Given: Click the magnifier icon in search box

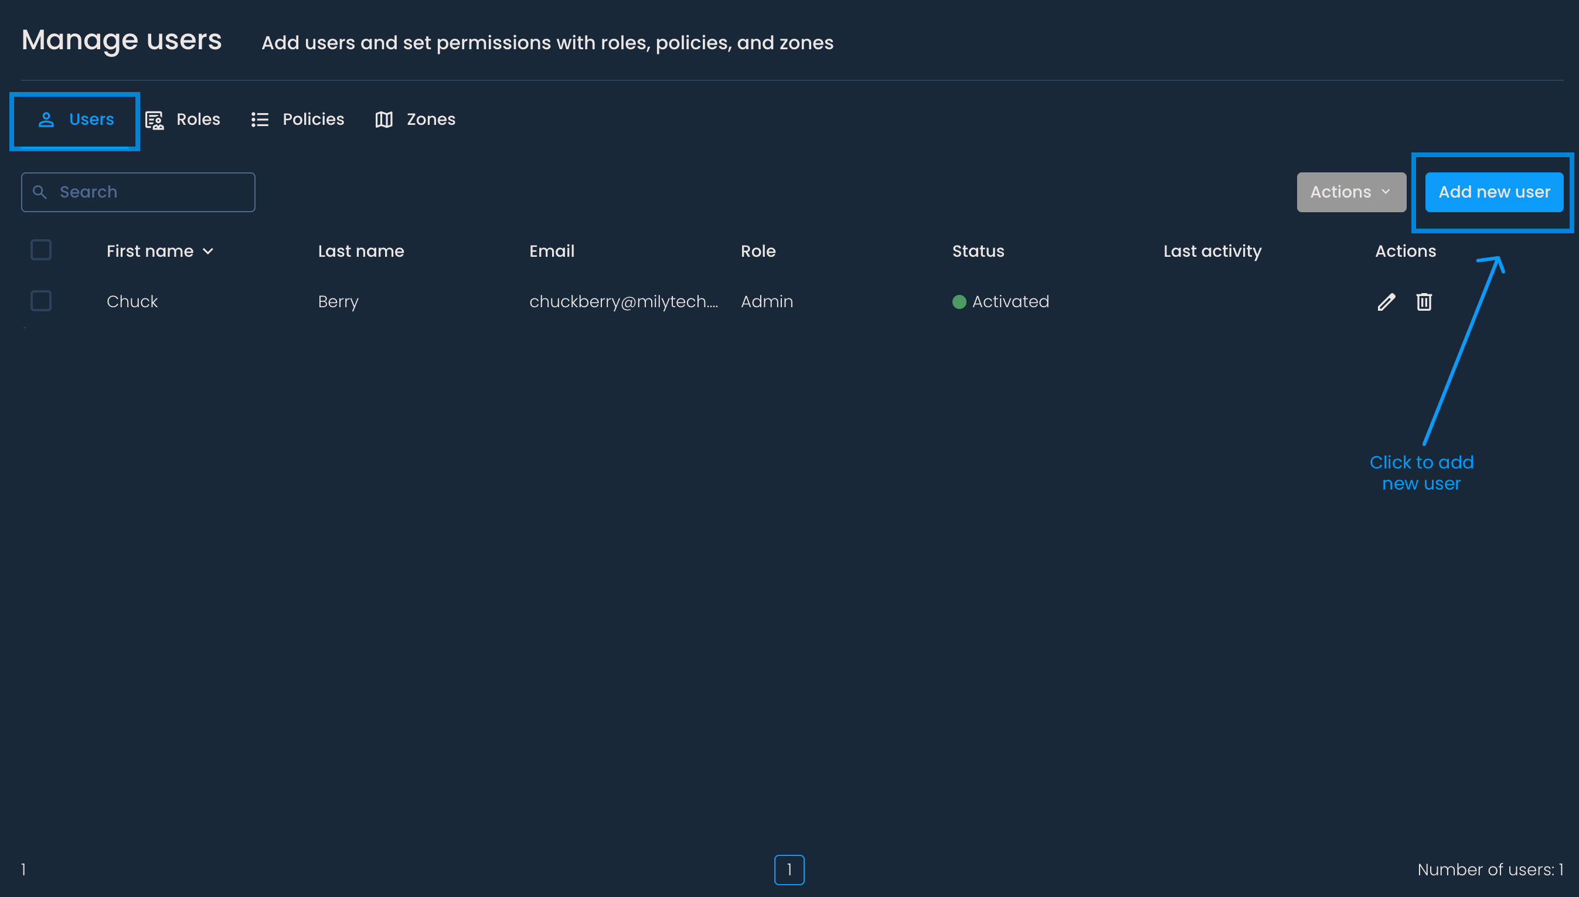Looking at the screenshot, I should 40,192.
